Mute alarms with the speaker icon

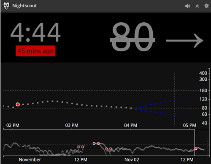187,6
